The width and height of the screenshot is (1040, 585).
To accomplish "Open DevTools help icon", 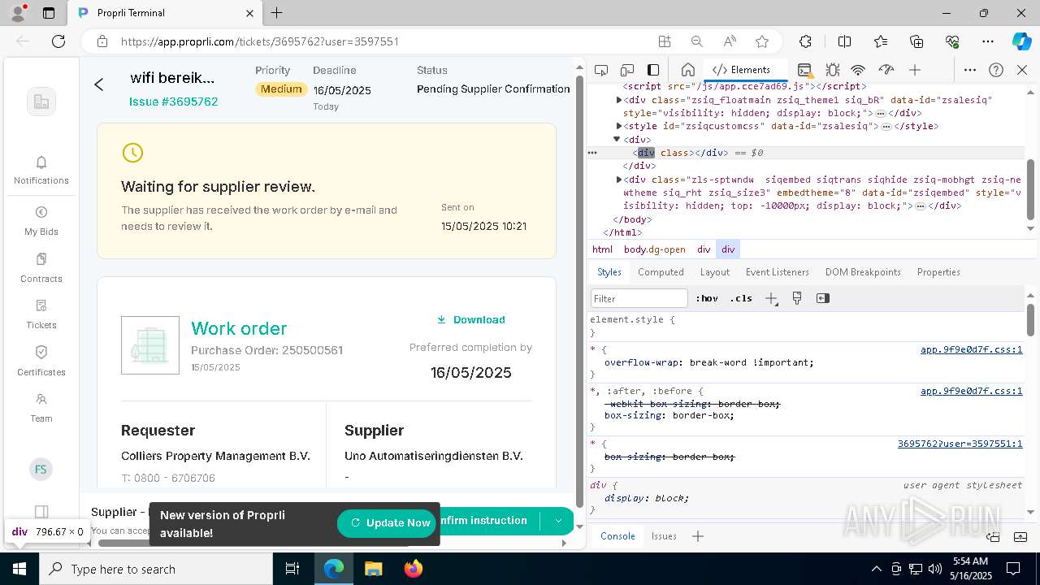I will 996,70.
